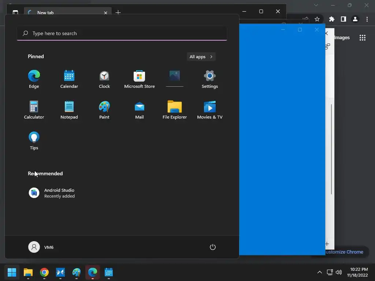
Task: Focus the Type here to search box
Action: [x=122, y=33]
